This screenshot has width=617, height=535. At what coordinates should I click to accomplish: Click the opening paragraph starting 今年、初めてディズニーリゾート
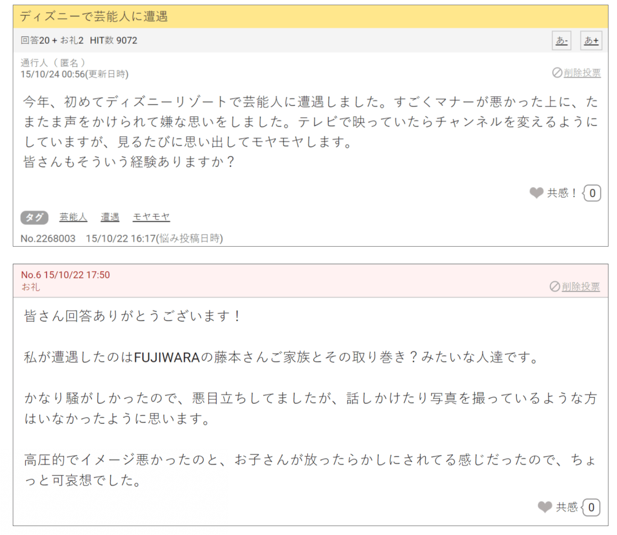[310, 122]
